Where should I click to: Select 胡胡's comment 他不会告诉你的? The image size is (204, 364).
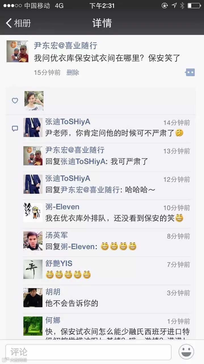[72, 303]
